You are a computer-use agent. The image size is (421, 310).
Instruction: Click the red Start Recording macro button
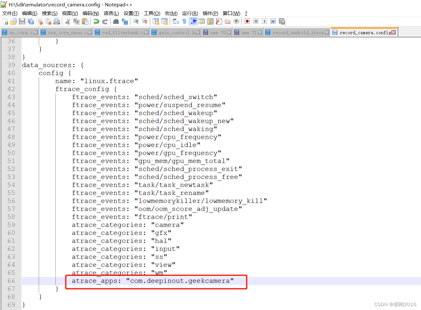(x=247, y=21)
